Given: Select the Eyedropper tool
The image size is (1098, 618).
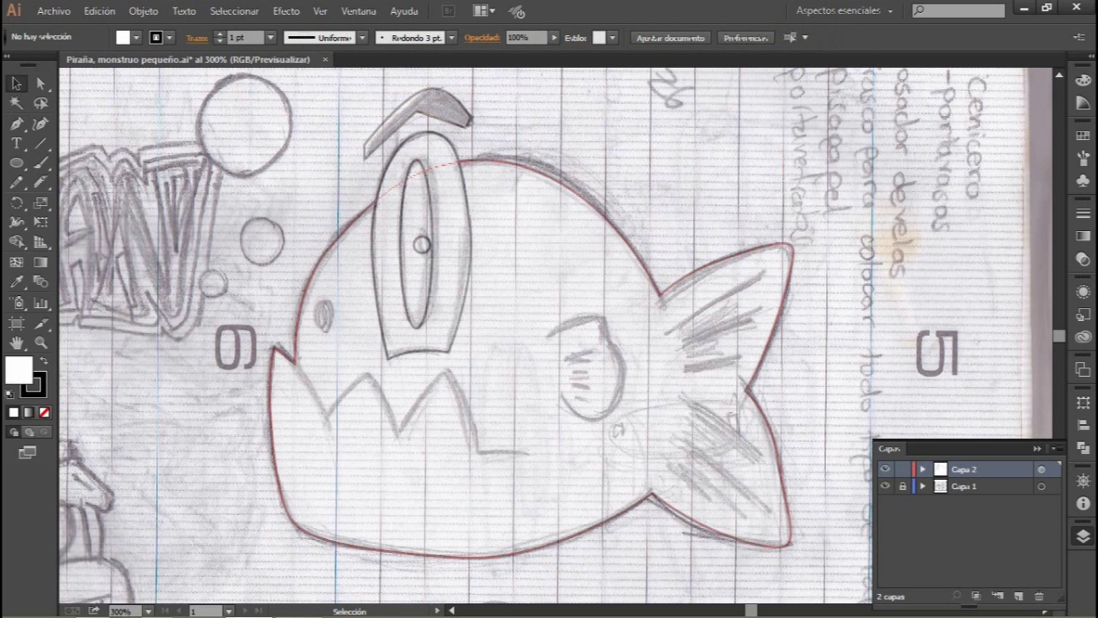Looking at the screenshot, I should [x=16, y=282].
